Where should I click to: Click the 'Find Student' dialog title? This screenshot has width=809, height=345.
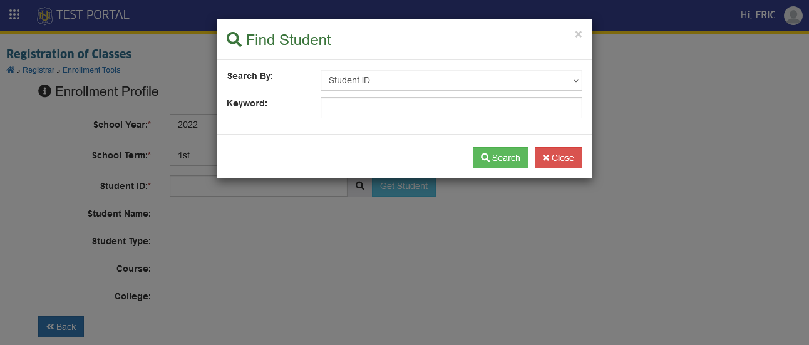tap(289, 40)
